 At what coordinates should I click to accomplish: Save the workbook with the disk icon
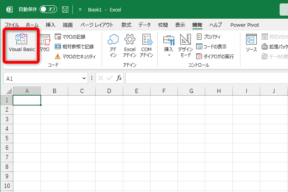click(x=65, y=10)
